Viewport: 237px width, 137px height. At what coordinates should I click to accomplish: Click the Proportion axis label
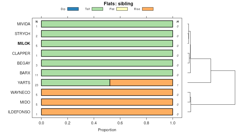coord(107,130)
